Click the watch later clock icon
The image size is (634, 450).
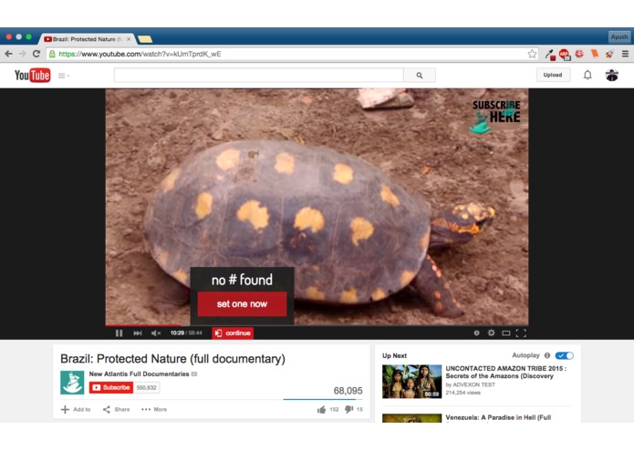click(476, 333)
